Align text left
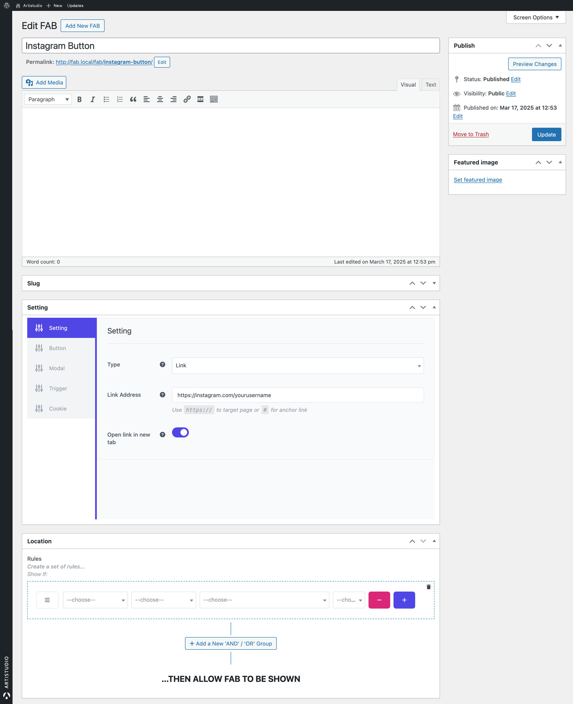 point(147,99)
